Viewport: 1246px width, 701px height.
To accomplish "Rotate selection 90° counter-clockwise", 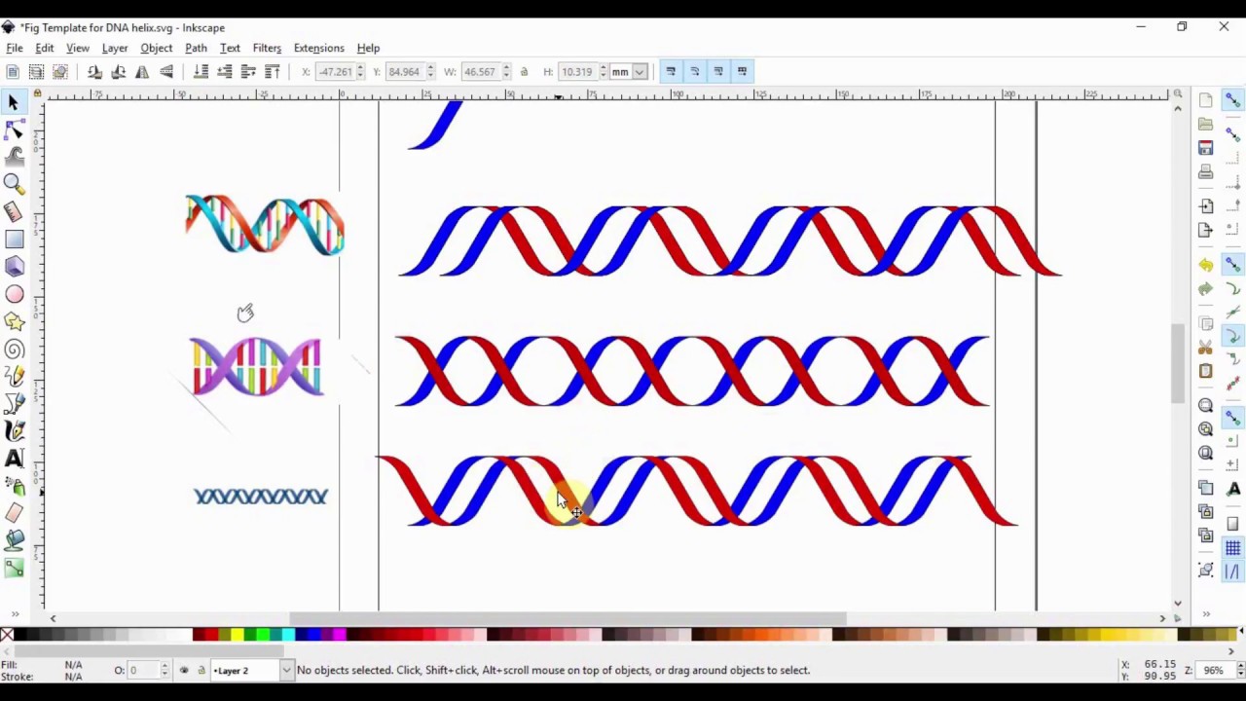I will [94, 71].
